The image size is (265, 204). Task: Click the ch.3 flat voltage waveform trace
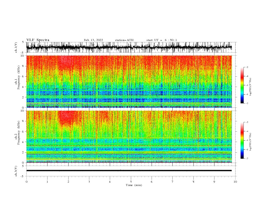[129, 171]
